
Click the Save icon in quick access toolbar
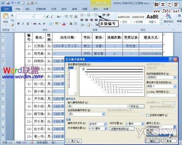pyautogui.click(x=8, y=3)
